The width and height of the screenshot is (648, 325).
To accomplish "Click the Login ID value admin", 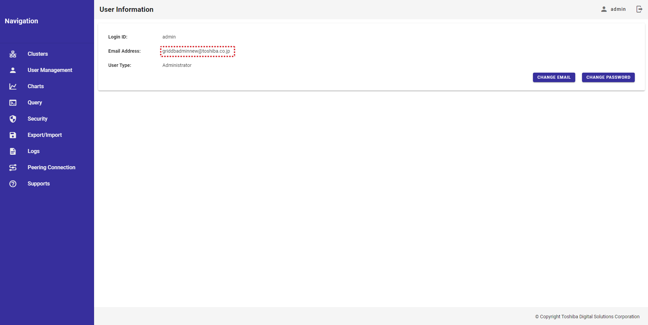I will 169,37.
